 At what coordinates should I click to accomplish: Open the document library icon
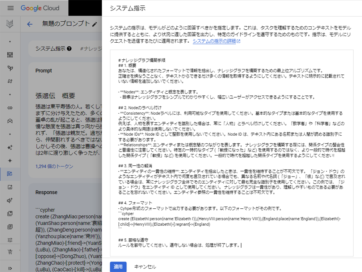pyautogui.click(x=10, y=227)
